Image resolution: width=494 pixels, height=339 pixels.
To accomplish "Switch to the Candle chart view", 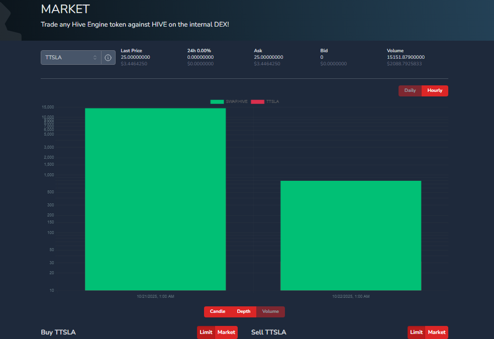I will click(x=218, y=311).
